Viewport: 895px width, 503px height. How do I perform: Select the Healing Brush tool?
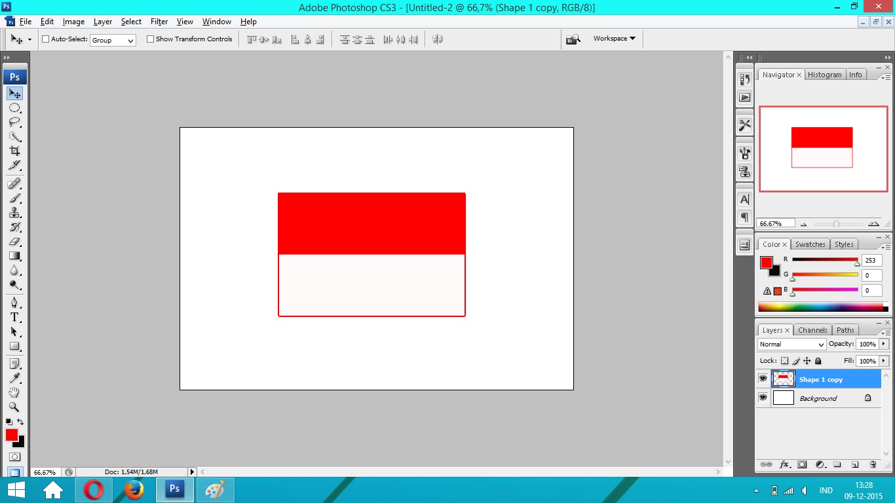14,183
